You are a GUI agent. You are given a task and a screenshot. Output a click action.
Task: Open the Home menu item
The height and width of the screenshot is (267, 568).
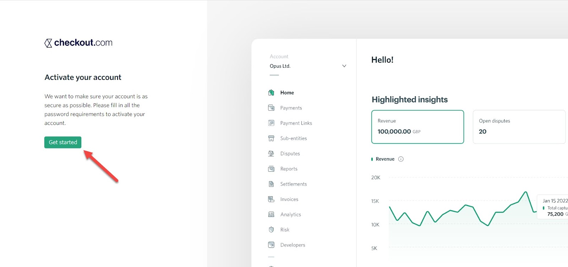(287, 93)
